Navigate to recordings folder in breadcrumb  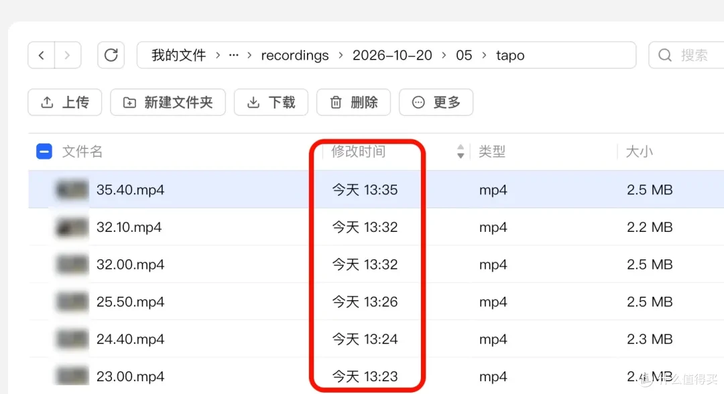click(294, 56)
